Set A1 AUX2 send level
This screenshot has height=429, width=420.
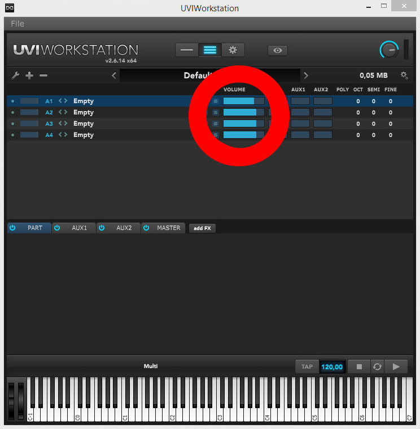coord(323,101)
